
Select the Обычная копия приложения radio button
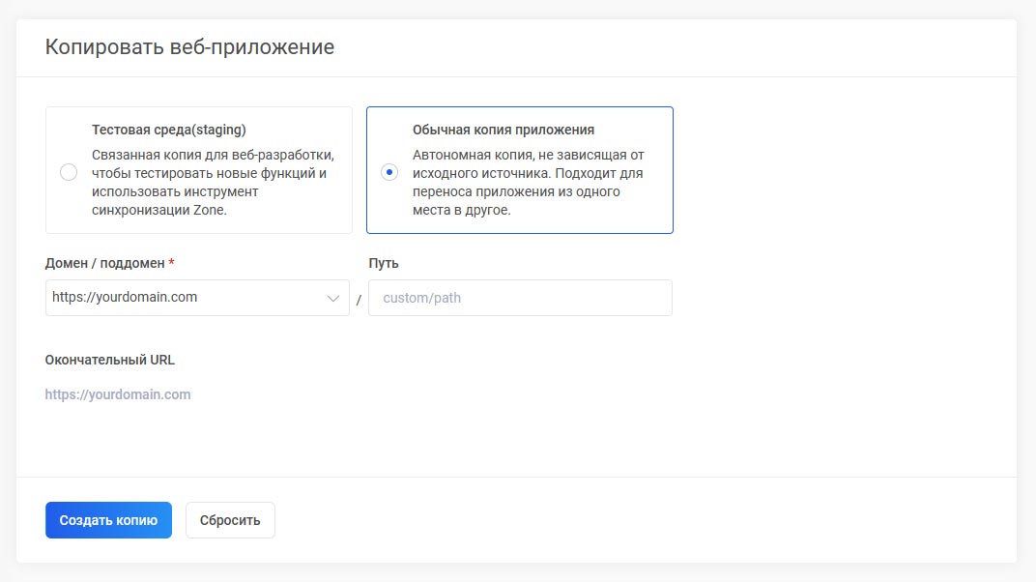point(388,172)
